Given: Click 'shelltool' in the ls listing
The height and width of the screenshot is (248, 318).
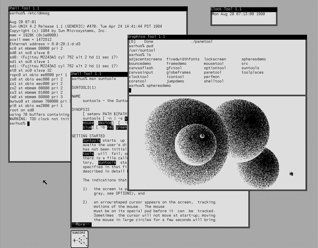Looking at the screenshot, I should [x=214, y=81].
